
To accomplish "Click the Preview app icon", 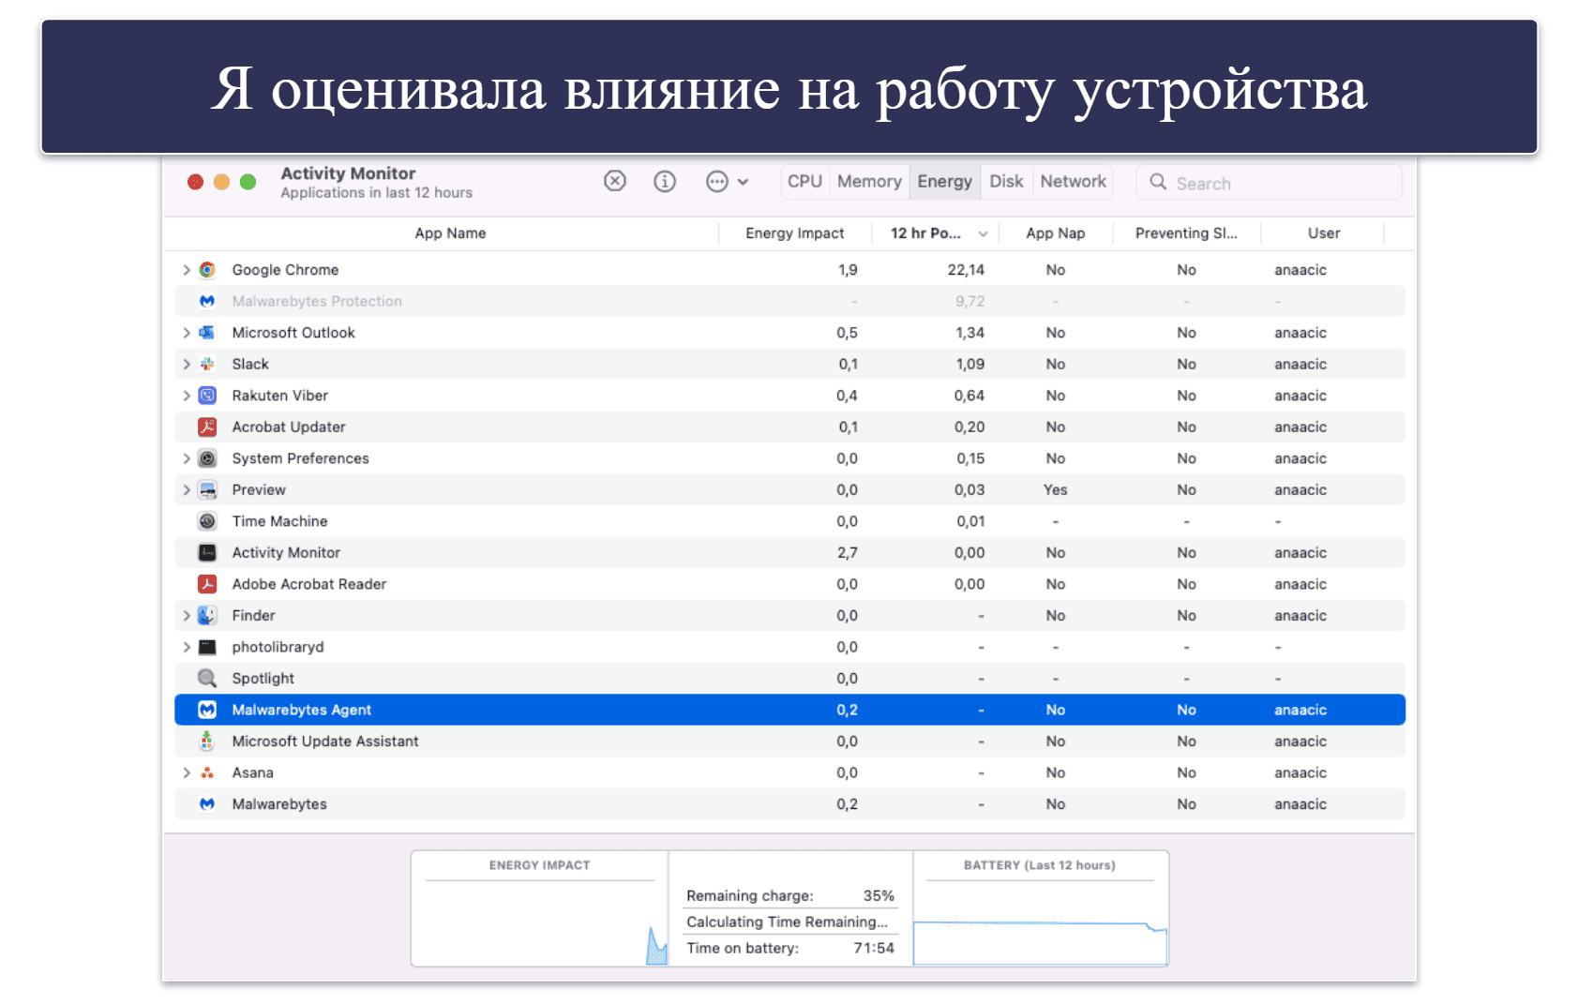I will point(207,489).
